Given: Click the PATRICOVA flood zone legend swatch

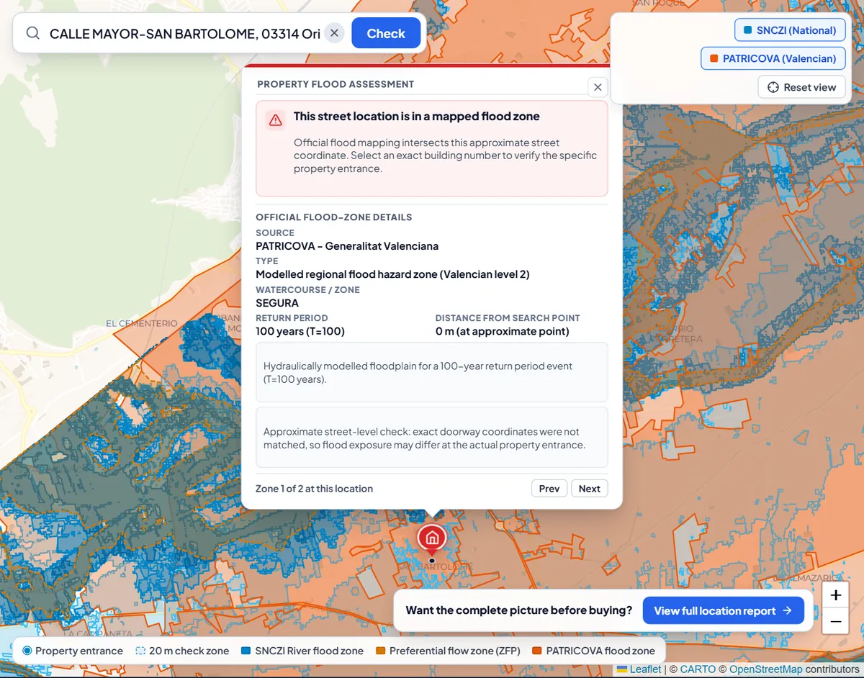Looking at the screenshot, I should click(x=536, y=651).
